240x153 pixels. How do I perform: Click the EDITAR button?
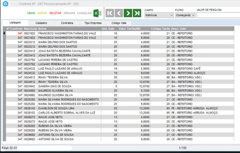point(42,13)
